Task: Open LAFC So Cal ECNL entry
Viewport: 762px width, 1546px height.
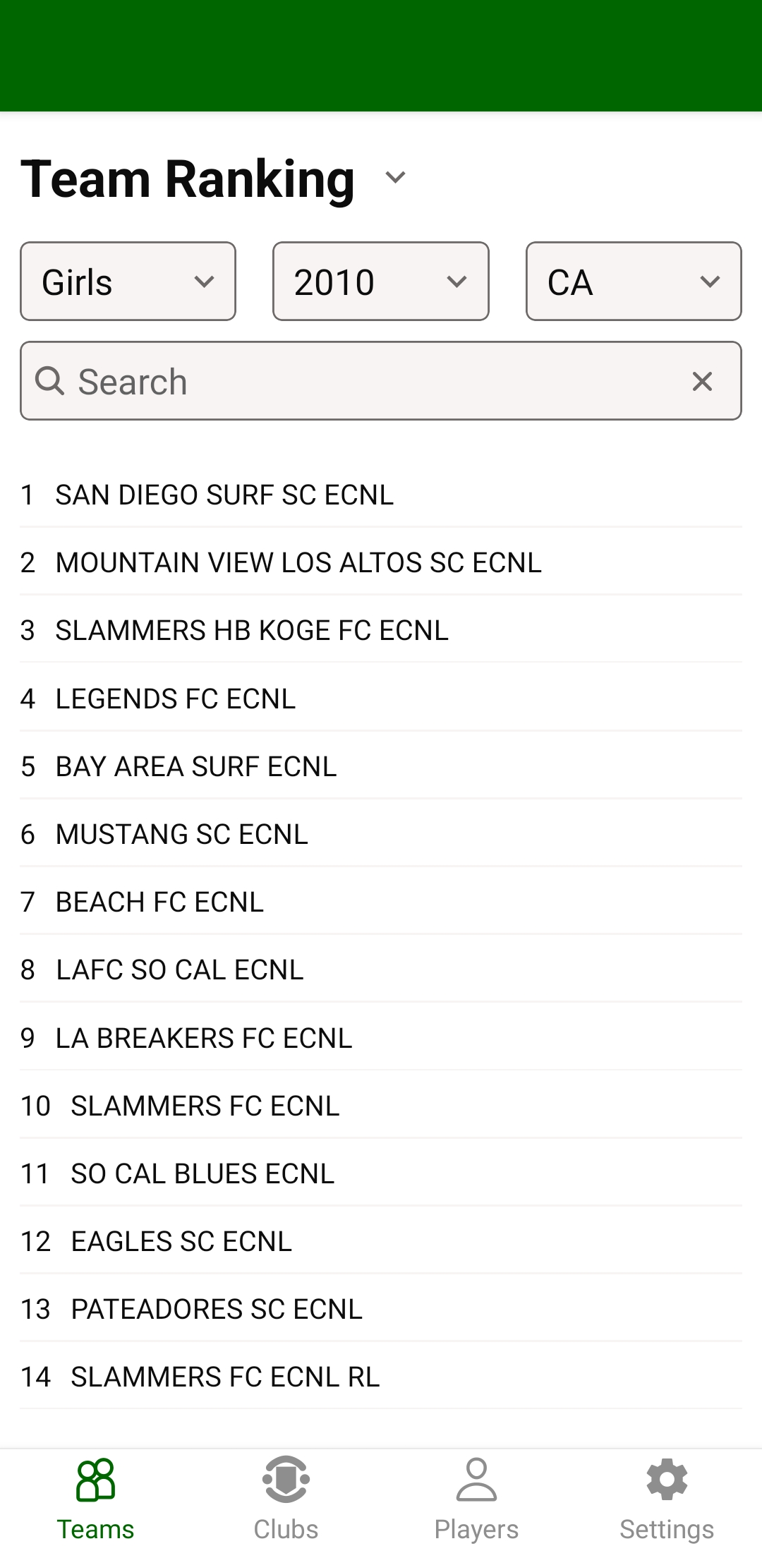Action: (x=180, y=970)
